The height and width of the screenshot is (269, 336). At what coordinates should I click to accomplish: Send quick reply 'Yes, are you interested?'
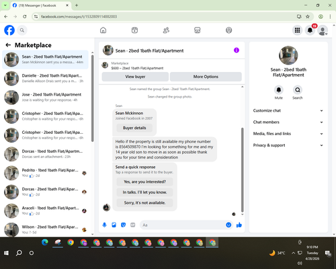[144, 182]
